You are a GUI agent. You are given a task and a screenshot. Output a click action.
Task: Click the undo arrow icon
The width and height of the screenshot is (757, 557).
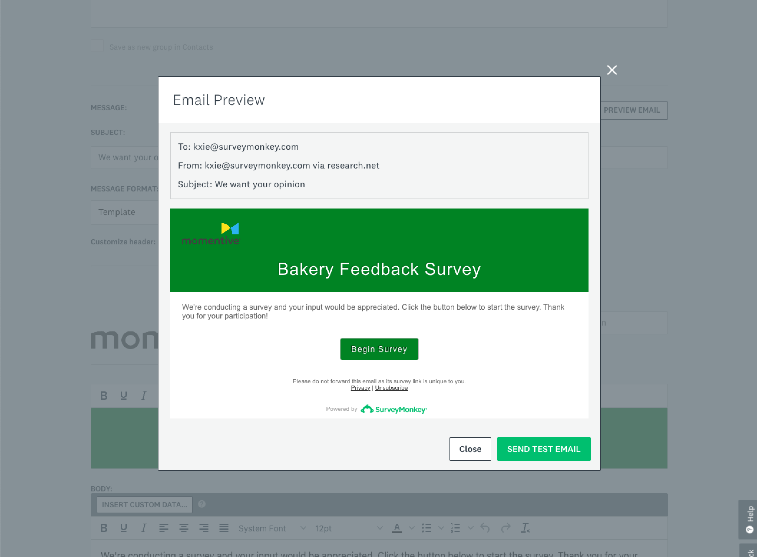click(485, 528)
